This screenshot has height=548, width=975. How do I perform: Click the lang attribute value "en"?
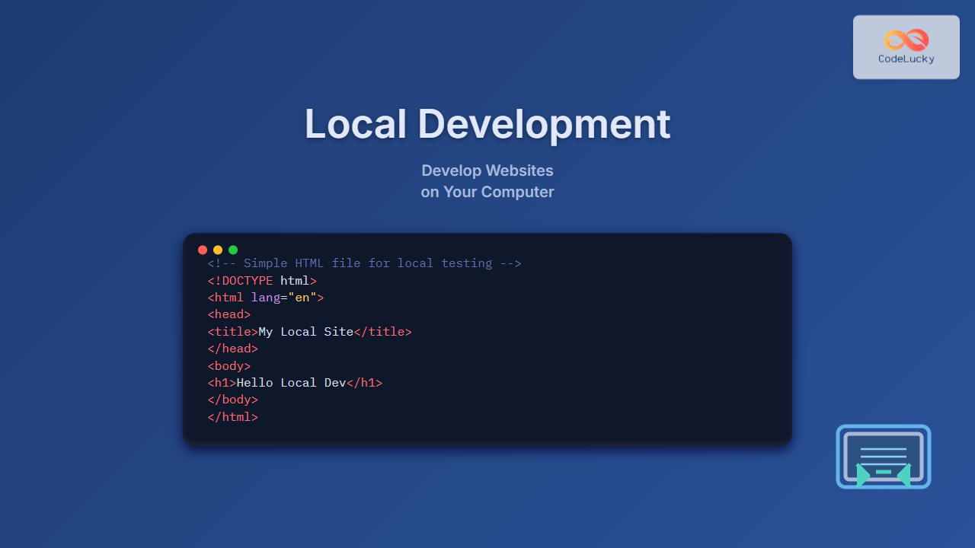click(302, 298)
